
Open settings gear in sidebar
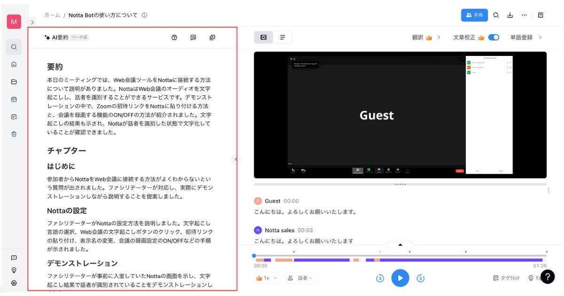(x=14, y=283)
